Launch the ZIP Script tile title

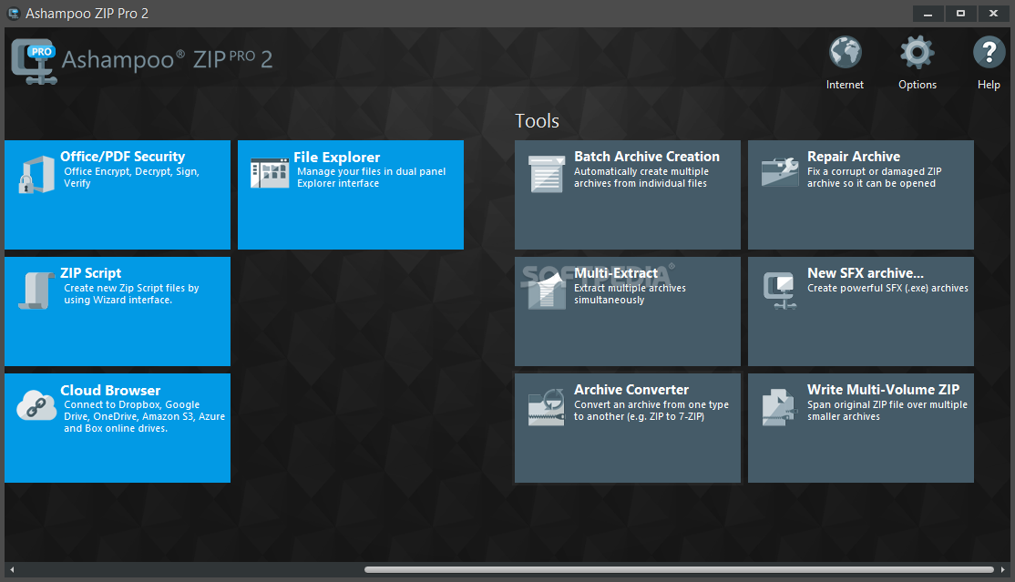point(90,273)
